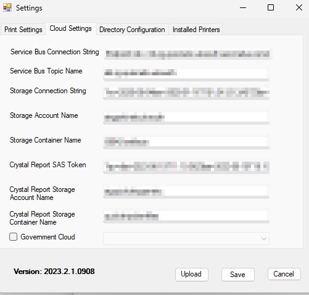The width and height of the screenshot is (309, 295).
Task: Select the Cloud Settings tab
Action: (71, 28)
